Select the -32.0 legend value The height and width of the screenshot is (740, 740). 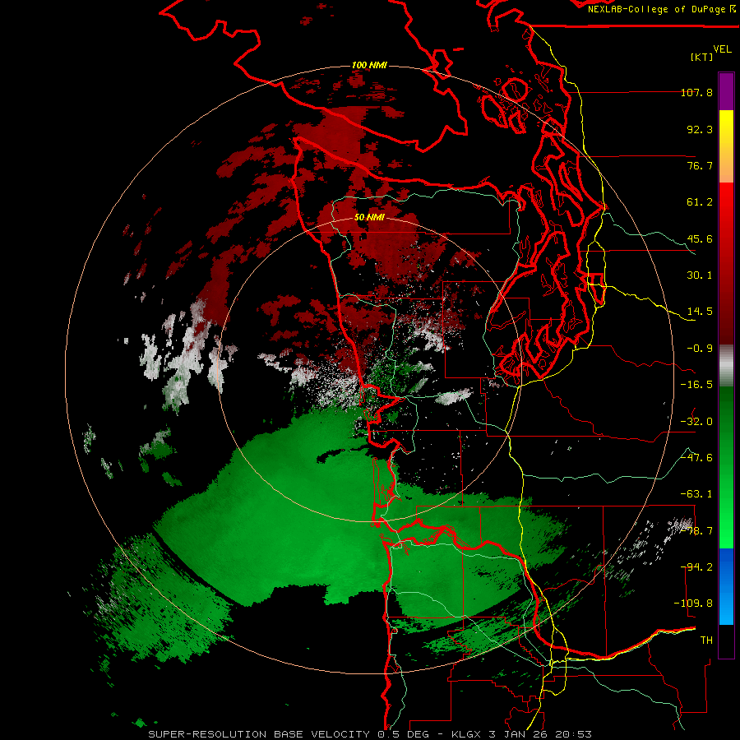[x=696, y=422]
